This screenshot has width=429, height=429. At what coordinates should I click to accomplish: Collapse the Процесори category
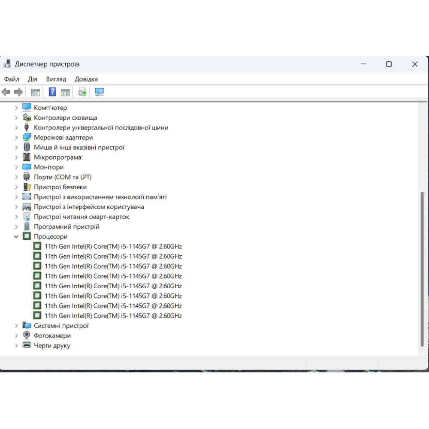coord(16,236)
